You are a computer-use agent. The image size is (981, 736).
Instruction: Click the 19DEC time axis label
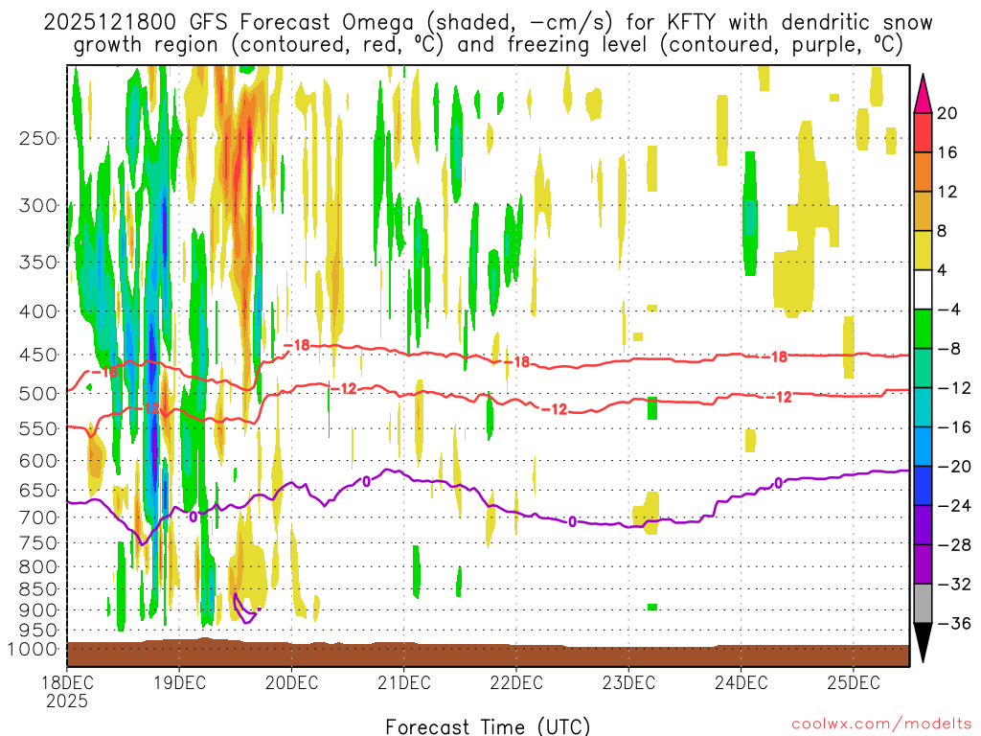coord(179,682)
